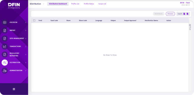Sort by Distribution Status column header
The height and width of the screenshot is (95, 194).
(151, 20)
